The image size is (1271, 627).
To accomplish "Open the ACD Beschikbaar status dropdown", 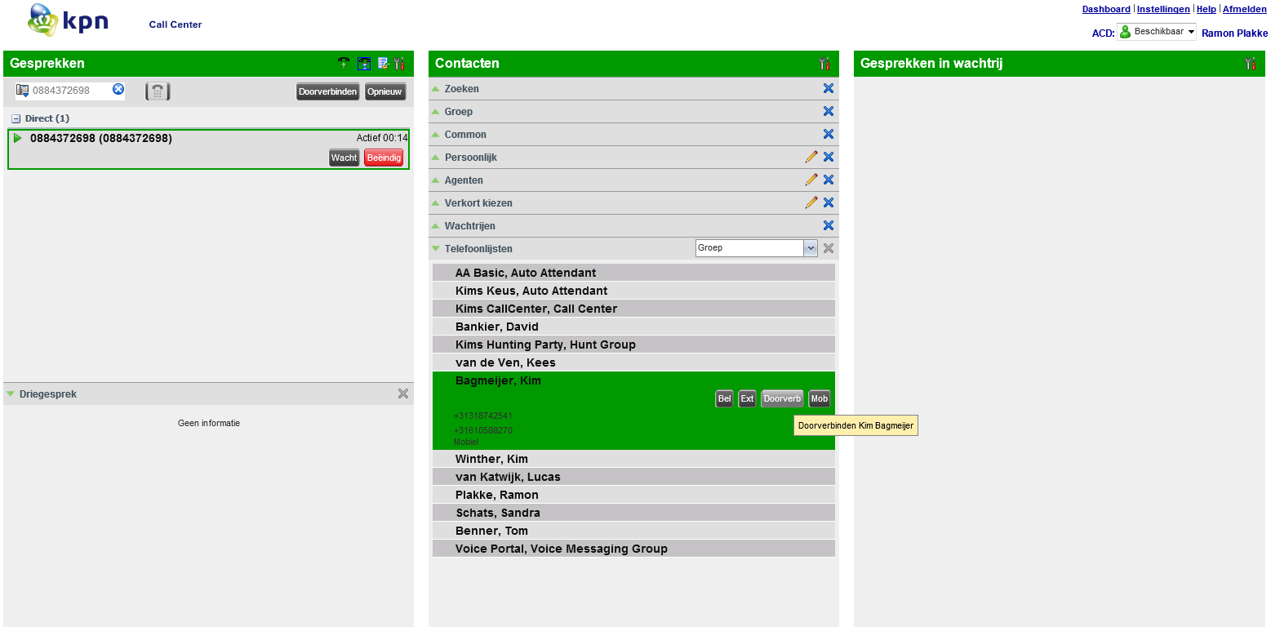I will tap(1157, 32).
